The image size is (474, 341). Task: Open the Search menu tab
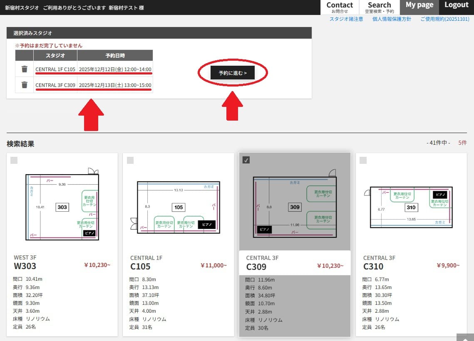(379, 7)
